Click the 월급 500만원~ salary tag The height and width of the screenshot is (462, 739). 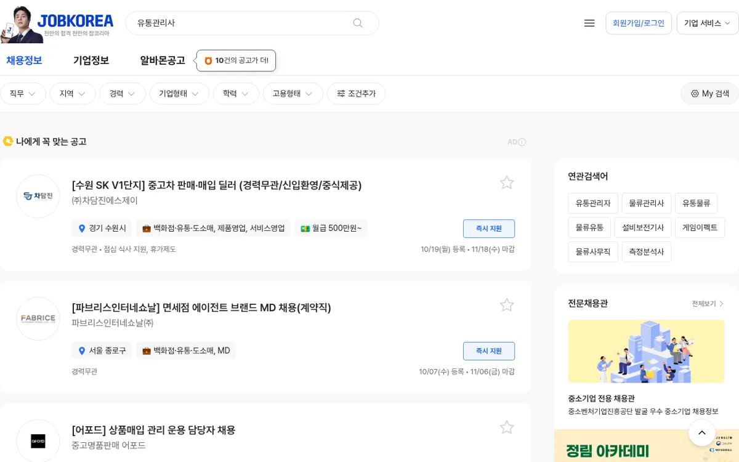point(331,229)
